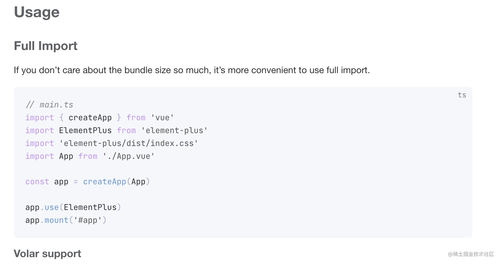
Task: Click the "createApp(App)" function call
Action: point(116,182)
